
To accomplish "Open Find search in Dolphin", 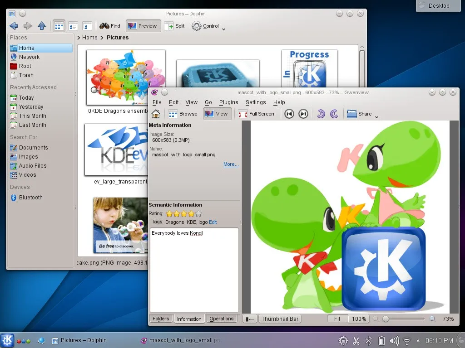I will (110, 26).
